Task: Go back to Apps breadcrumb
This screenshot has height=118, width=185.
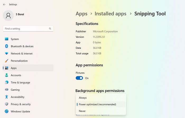Action: pos(81,14)
